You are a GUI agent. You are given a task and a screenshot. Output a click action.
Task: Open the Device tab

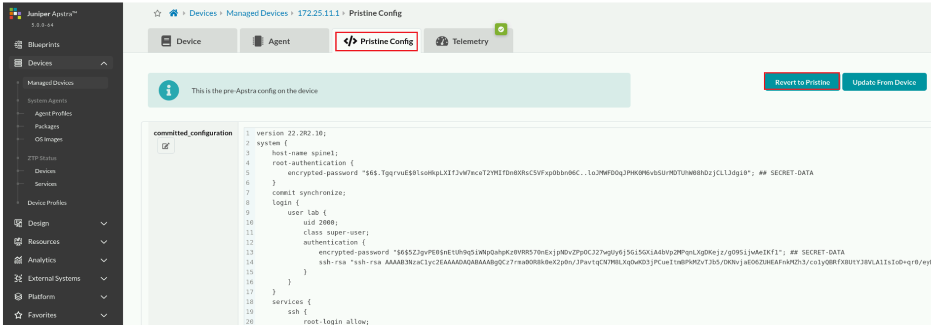tap(193, 41)
